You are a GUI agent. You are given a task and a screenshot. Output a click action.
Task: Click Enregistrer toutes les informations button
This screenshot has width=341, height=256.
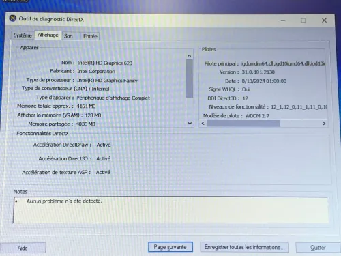point(244,247)
